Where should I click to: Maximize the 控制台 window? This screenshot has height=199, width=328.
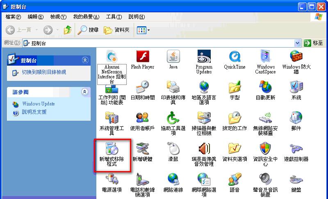pos(312,7)
